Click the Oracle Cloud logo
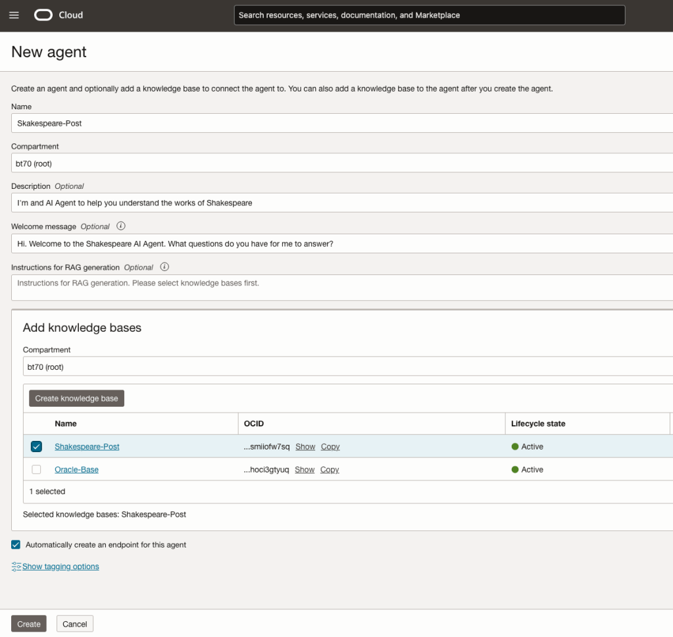 [59, 15]
